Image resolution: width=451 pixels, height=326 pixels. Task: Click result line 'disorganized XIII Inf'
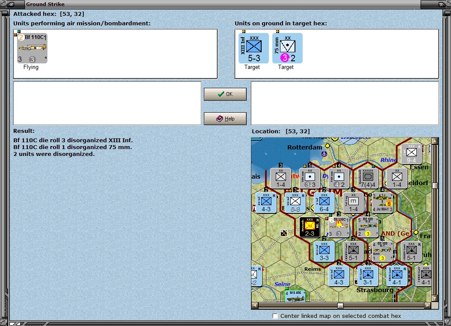point(73,141)
